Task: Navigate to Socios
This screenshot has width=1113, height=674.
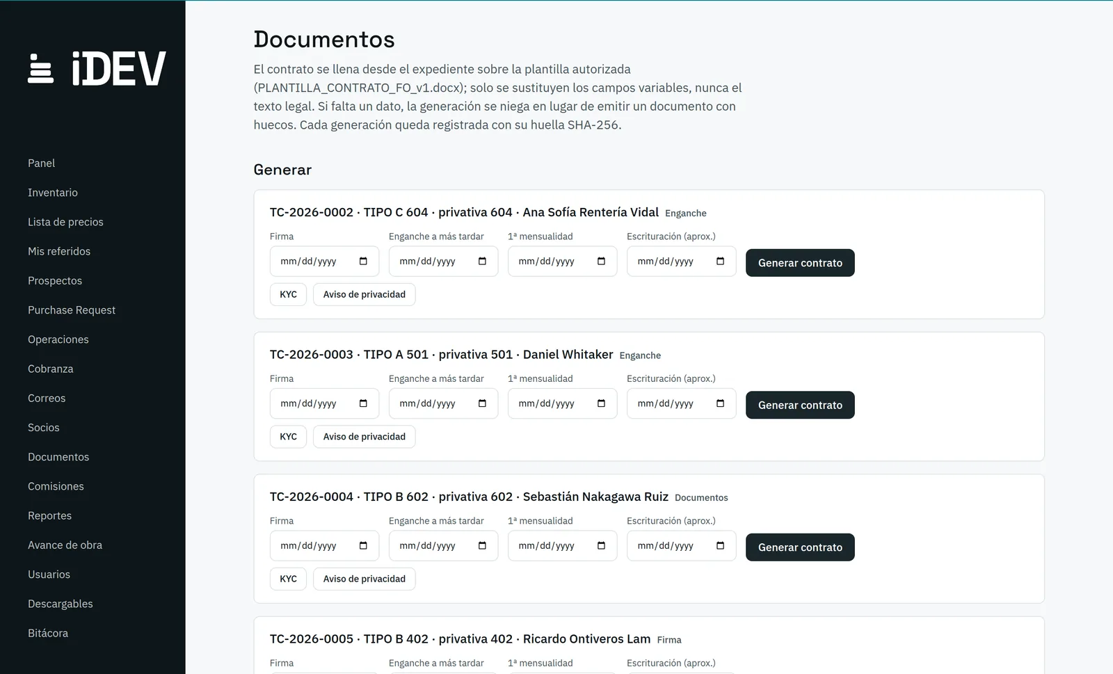Action: [x=44, y=428]
